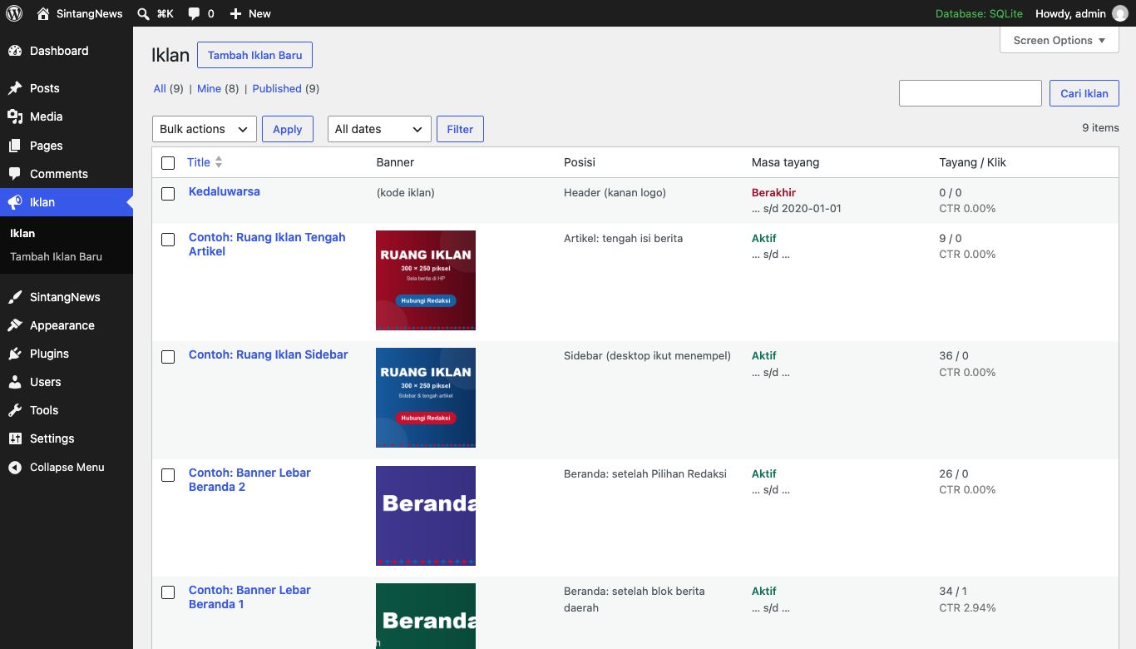Screen dimensions: 1136x649
Task: Click the comments bubble icon in the admin bar
Action: pos(194,14)
